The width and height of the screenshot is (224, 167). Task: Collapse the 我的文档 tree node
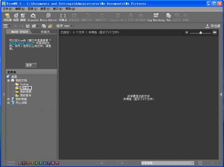click(8, 80)
